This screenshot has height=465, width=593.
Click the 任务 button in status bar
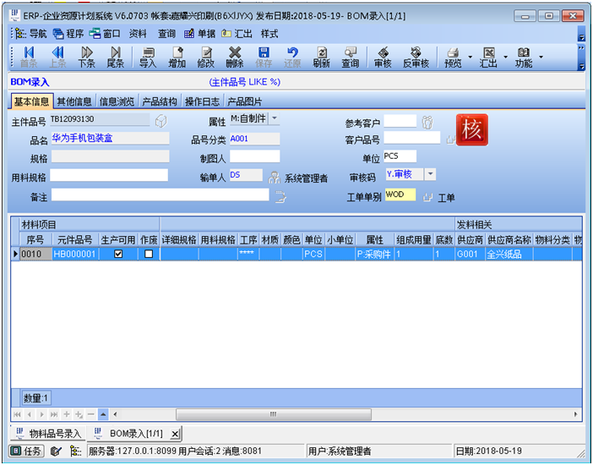pyautogui.click(x=27, y=451)
